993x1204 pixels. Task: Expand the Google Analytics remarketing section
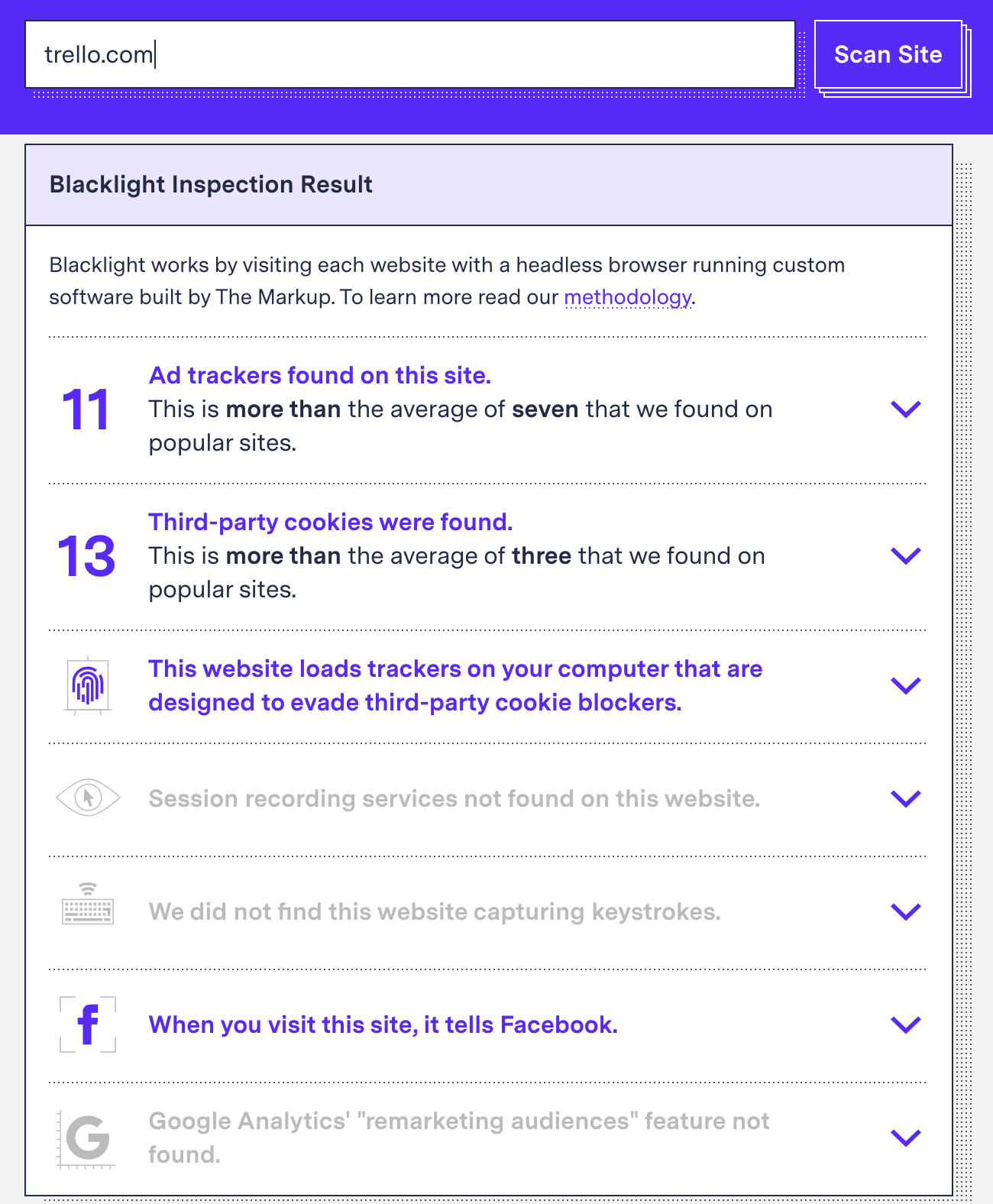click(x=906, y=1138)
